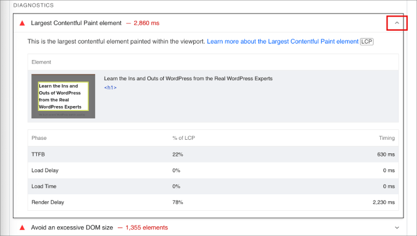Viewport: 417px width, 236px height.
Task: Click the 'This is the largest contentful element' description
Action: 117,42
